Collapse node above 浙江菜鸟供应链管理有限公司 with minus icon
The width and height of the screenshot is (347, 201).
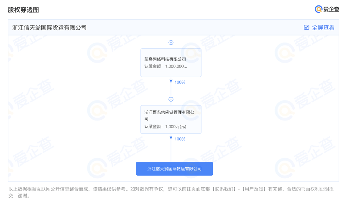pyautogui.click(x=171, y=99)
